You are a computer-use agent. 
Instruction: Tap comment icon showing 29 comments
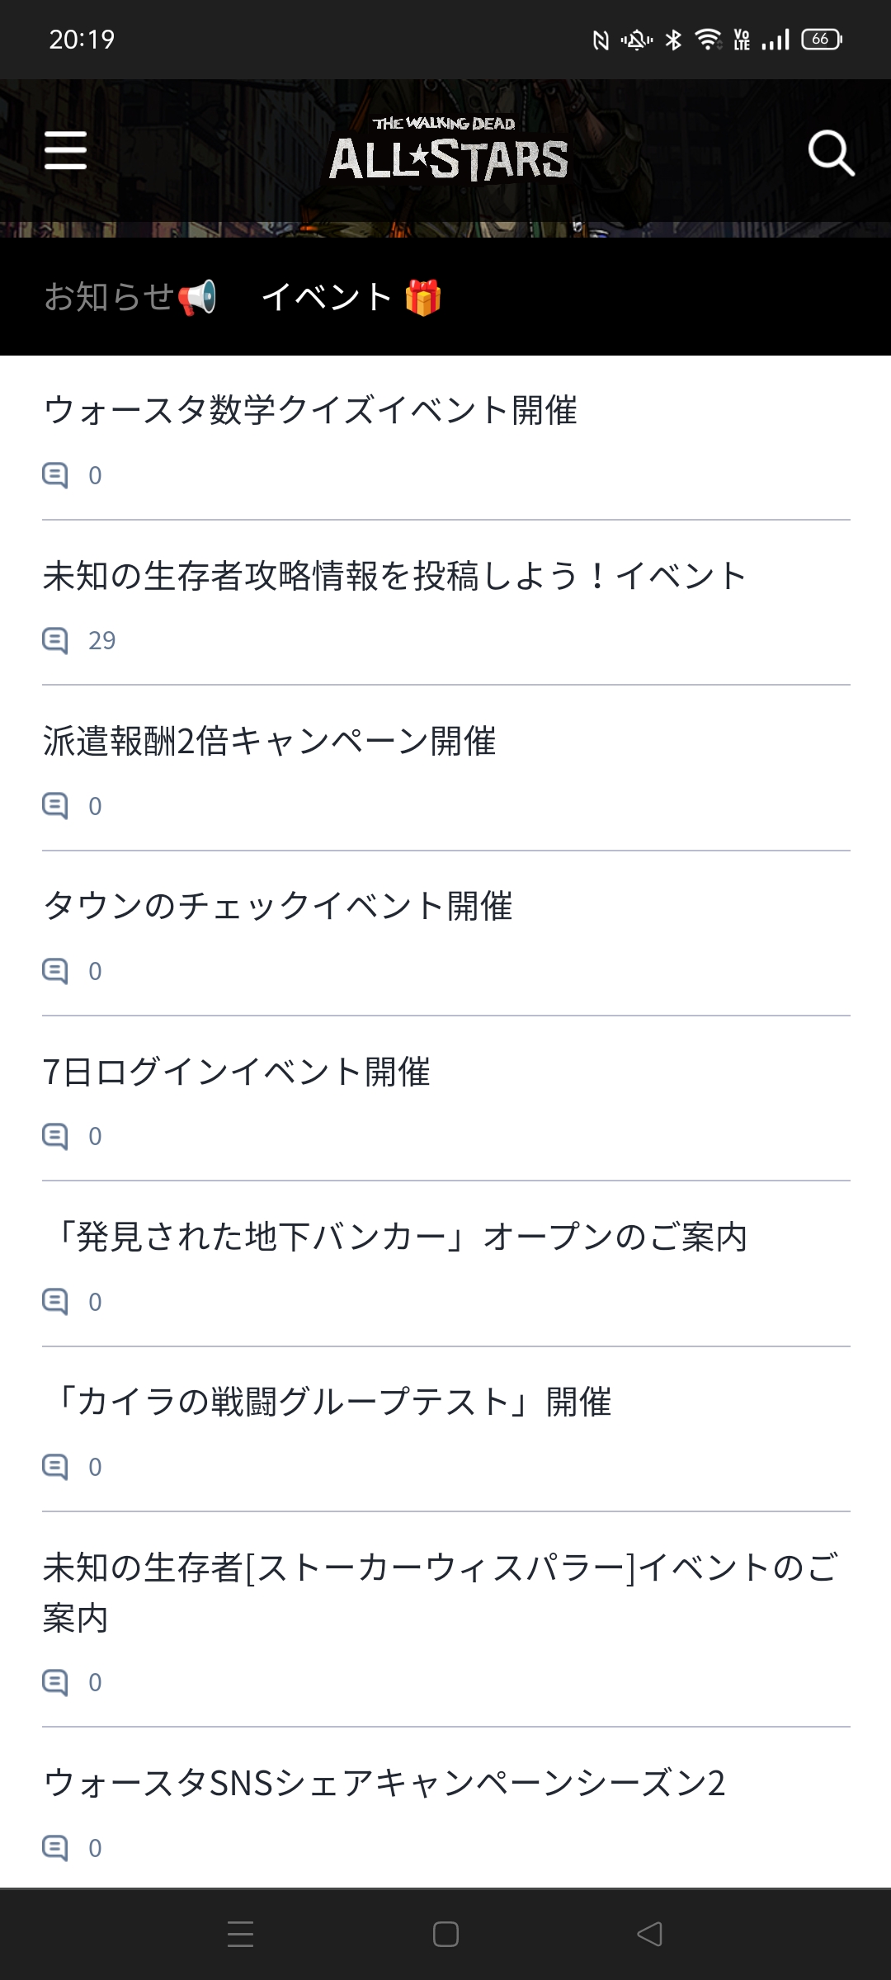coord(55,640)
